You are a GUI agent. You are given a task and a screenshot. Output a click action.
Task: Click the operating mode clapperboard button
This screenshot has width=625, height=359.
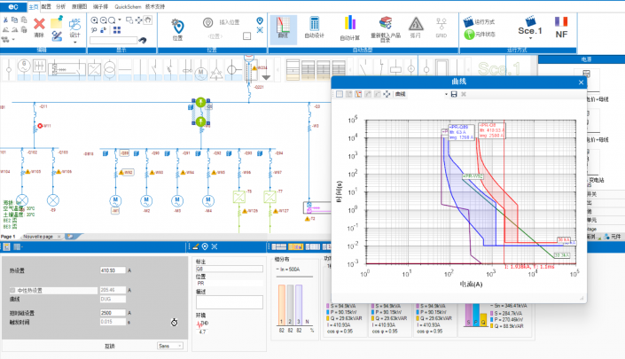(479, 21)
